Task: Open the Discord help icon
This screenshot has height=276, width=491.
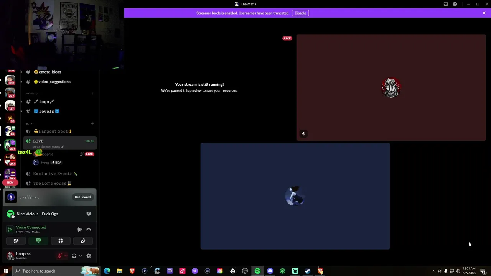Action: point(455,4)
